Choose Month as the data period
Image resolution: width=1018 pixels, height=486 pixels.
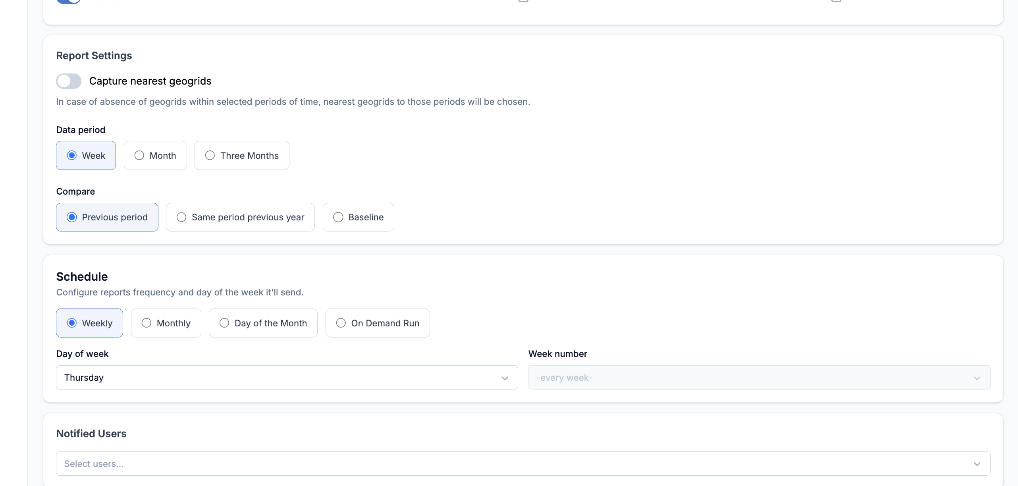155,156
